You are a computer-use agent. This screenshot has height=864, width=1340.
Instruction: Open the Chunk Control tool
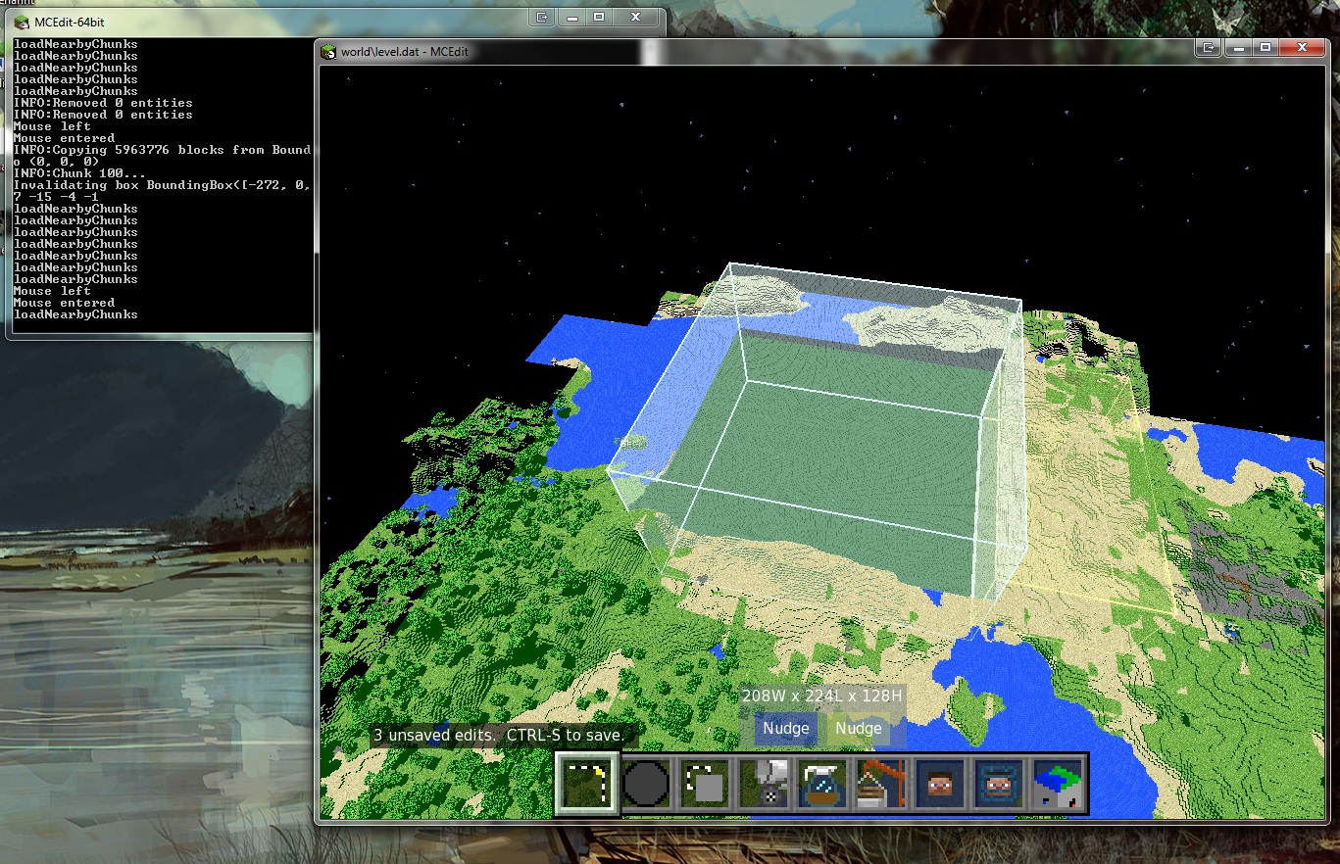pyautogui.click(x=1058, y=784)
